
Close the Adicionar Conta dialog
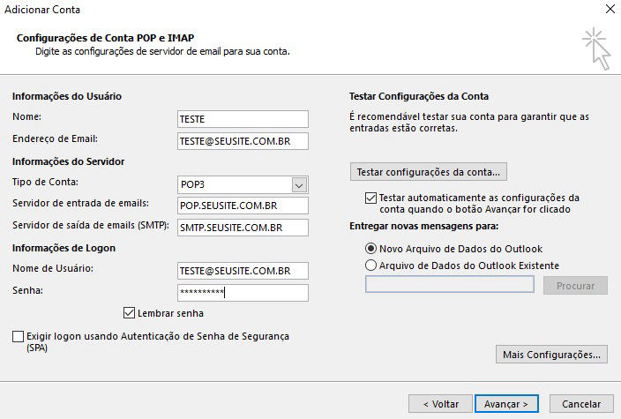[608, 9]
